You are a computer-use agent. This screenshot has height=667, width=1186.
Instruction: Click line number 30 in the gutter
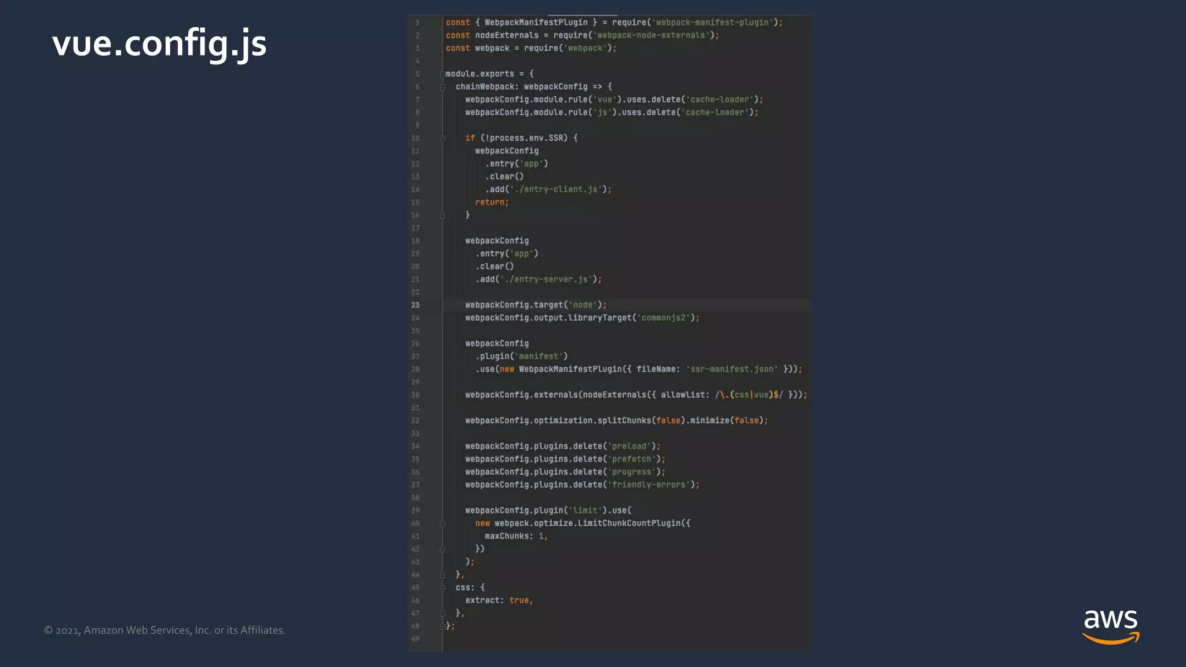tap(415, 395)
